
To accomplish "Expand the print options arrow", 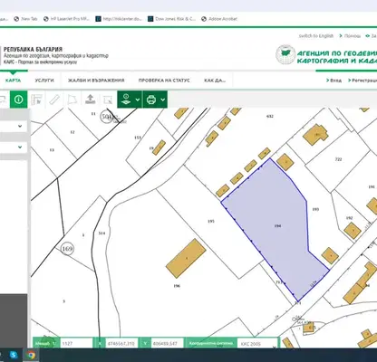I will coord(163,100).
